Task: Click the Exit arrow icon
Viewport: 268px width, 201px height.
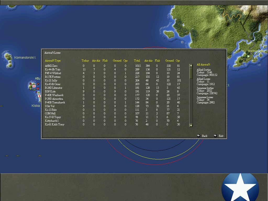Action: click(215, 136)
